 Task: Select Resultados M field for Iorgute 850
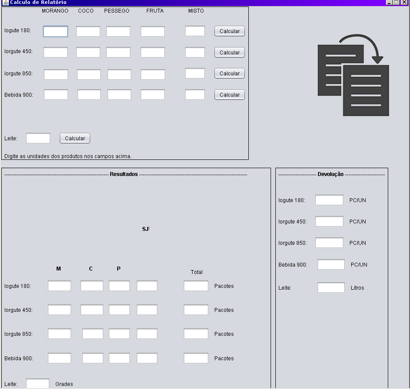click(x=59, y=334)
